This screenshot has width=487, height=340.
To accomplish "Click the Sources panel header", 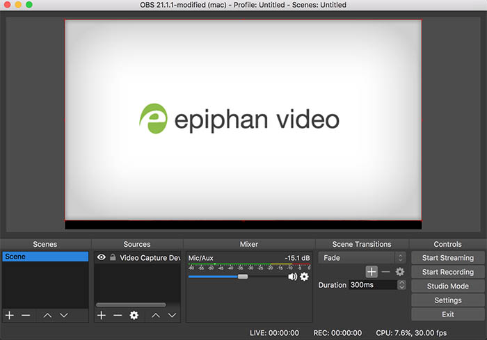I will (x=137, y=244).
